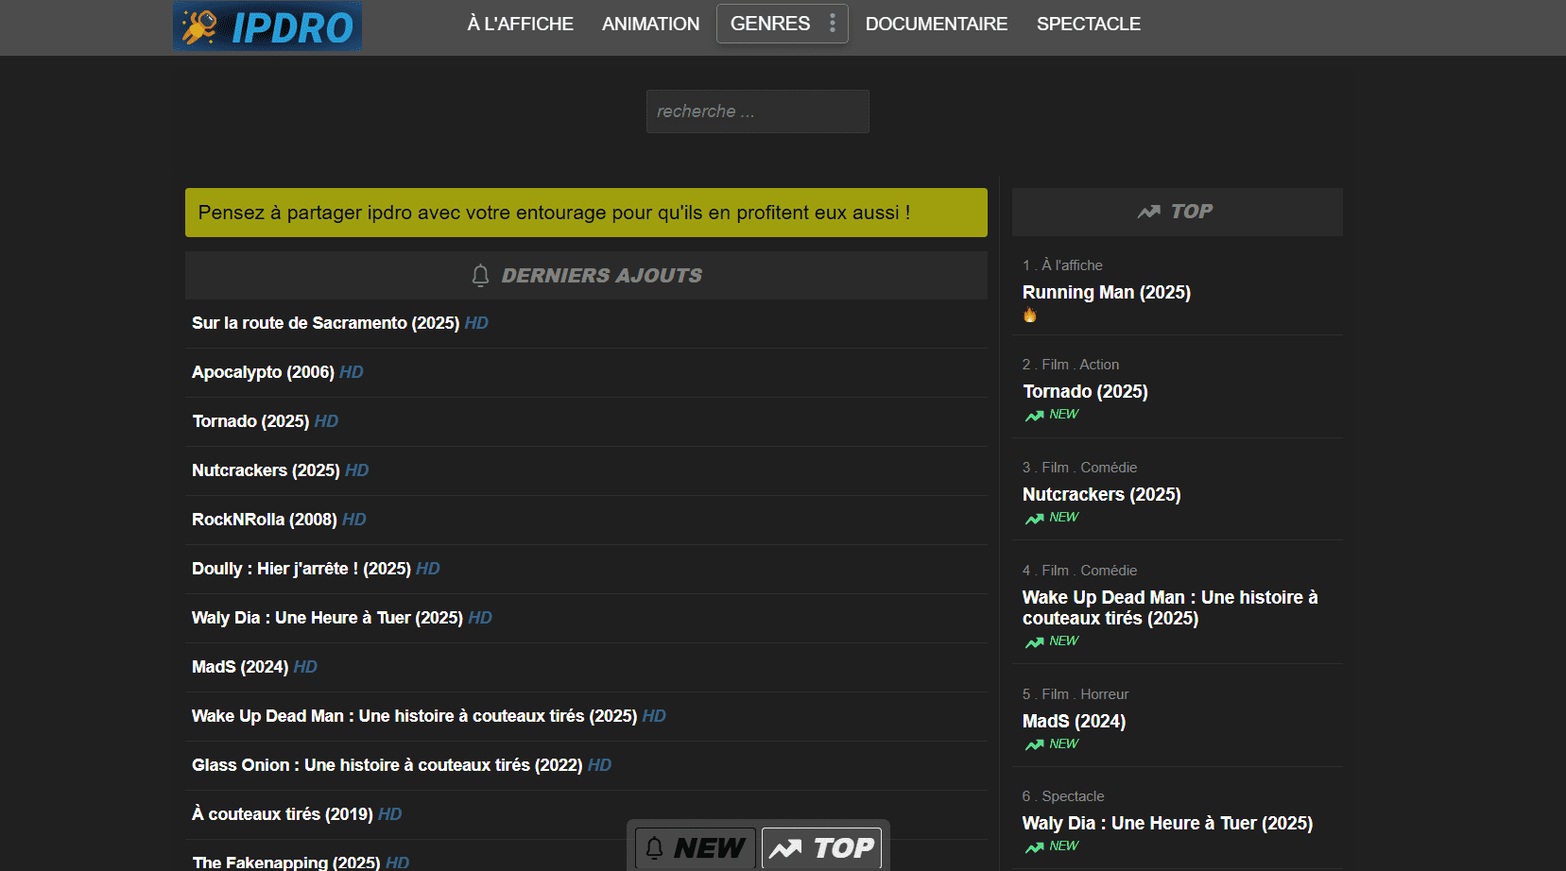Viewport: 1566px width, 871px height.
Task: Open Sur la route de Sacramento link
Action: coord(325,323)
